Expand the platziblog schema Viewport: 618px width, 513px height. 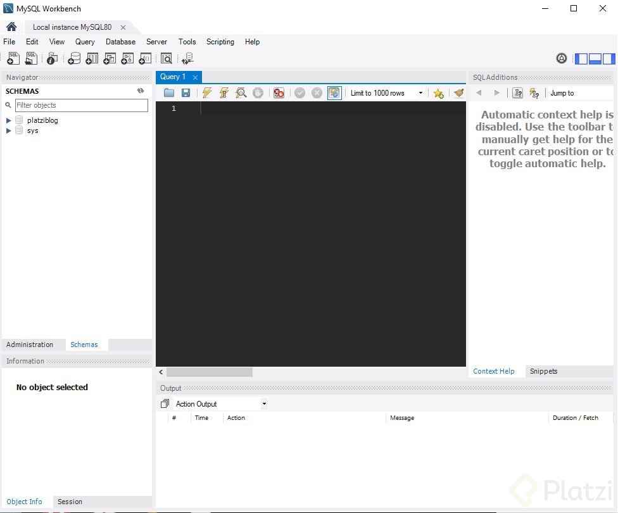(x=9, y=120)
